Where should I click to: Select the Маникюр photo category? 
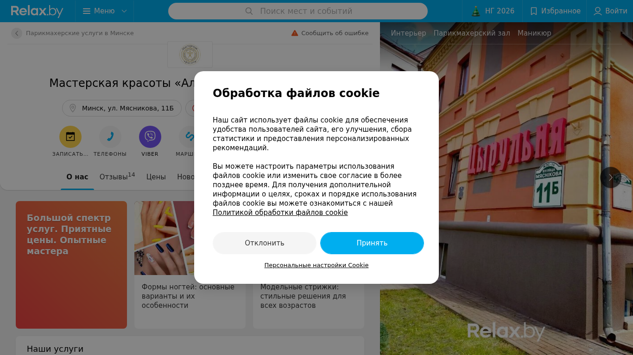coord(534,33)
